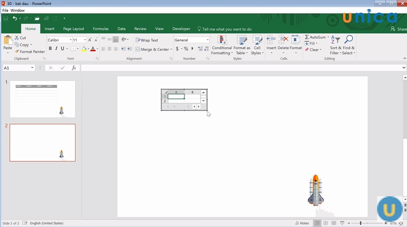
Task: Toggle Align Left for cell text
Action: (103, 49)
